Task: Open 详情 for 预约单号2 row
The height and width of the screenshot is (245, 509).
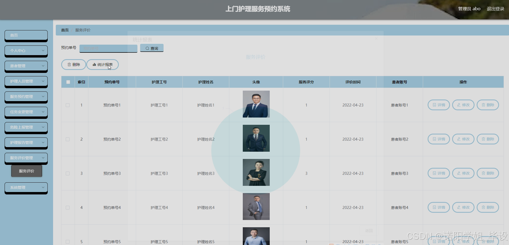Action: point(439,139)
